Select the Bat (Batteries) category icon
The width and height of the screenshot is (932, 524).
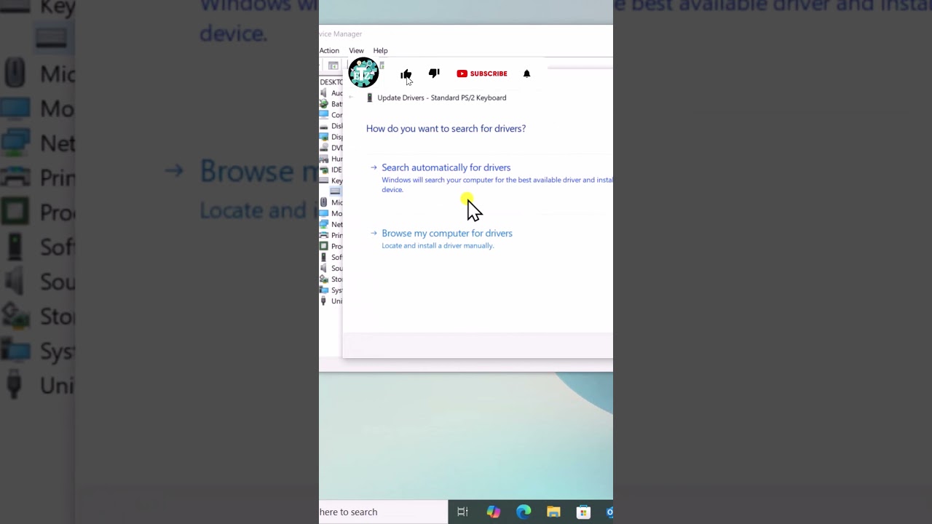(x=323, y=104)
